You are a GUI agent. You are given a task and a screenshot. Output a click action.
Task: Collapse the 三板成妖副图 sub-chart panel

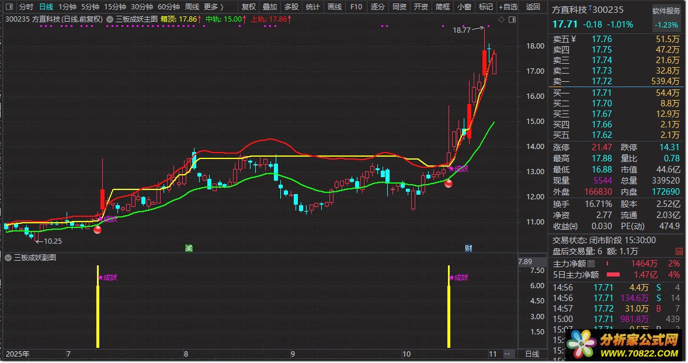click(8, 257)
